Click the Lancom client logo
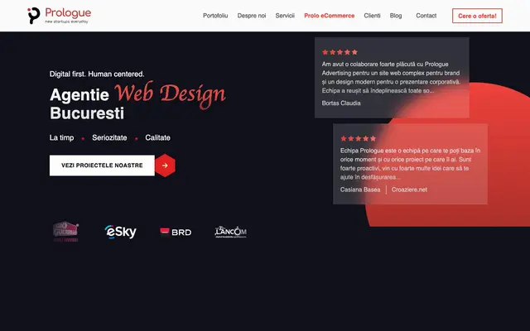This screenshot has width=530, height=331. click(230, 232)
